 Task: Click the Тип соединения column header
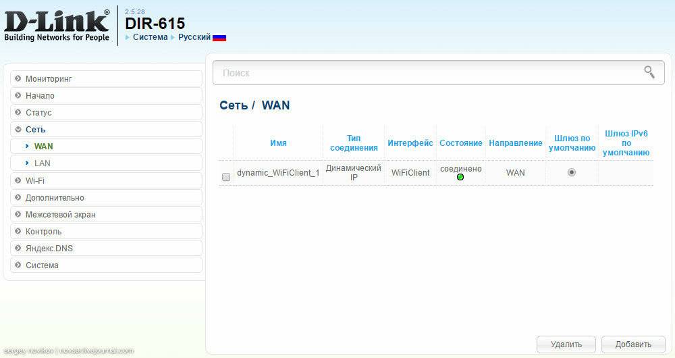[354, 143]
